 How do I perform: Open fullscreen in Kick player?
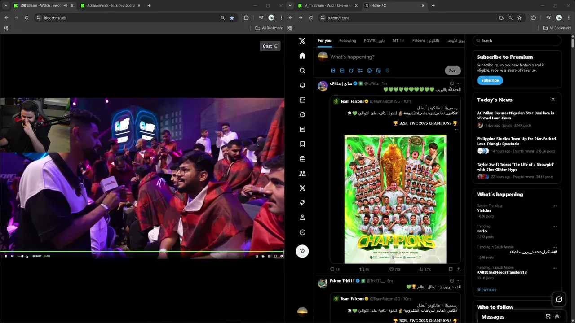pyautogui.click(x=275, y=256)
